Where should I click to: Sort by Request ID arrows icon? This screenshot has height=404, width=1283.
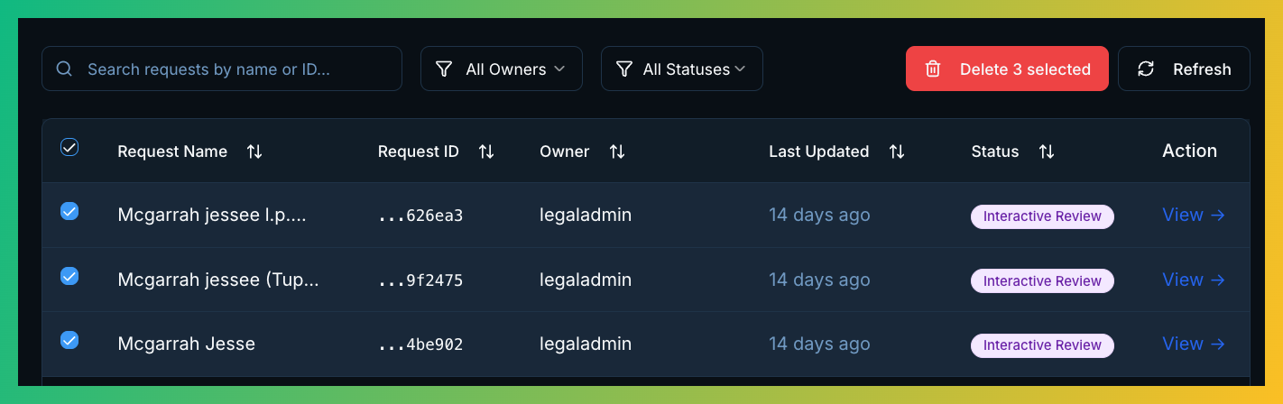tap(486, 151)
